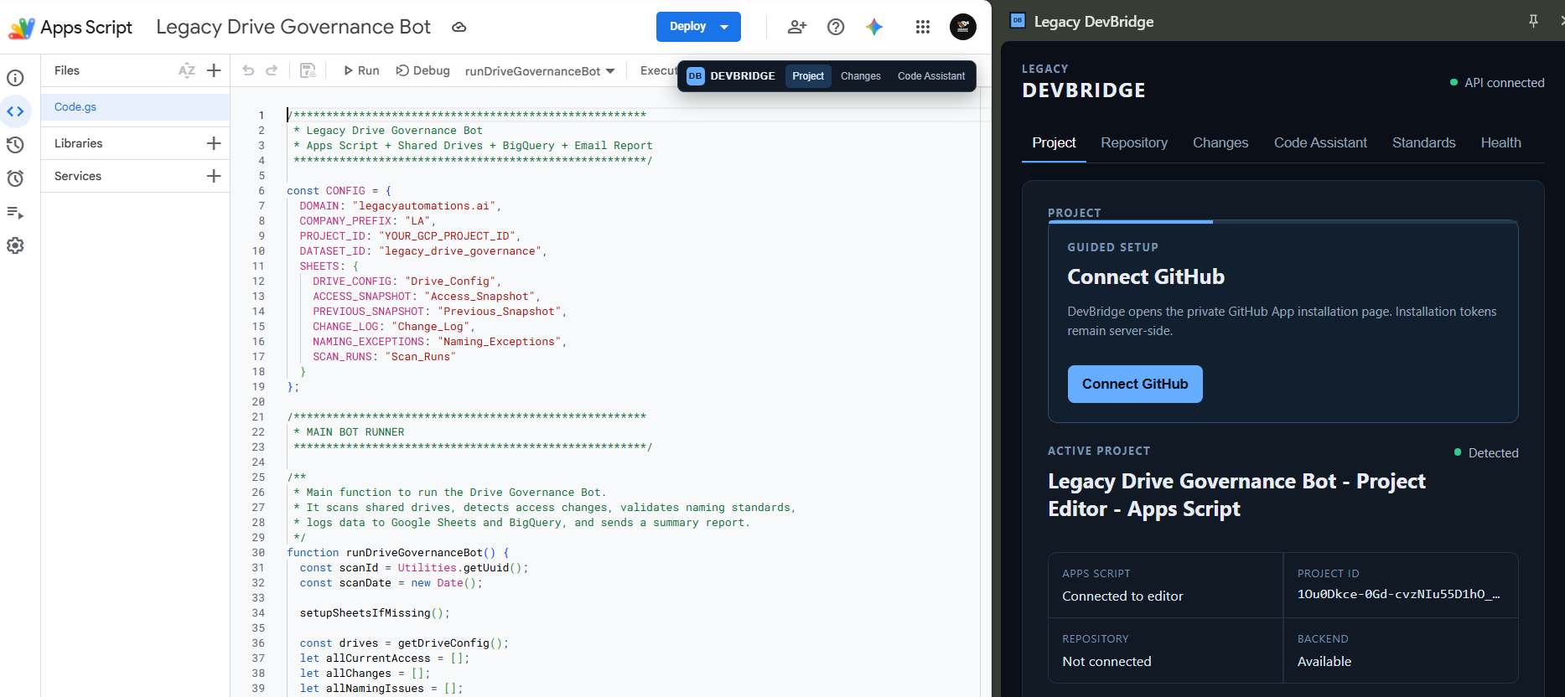Start the Debug button in the toolbar

click(x=423, y=70)
